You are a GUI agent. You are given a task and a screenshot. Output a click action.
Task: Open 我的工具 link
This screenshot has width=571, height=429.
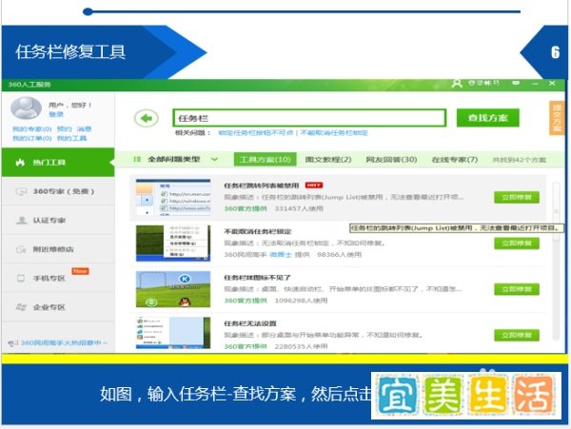[71, 138]
